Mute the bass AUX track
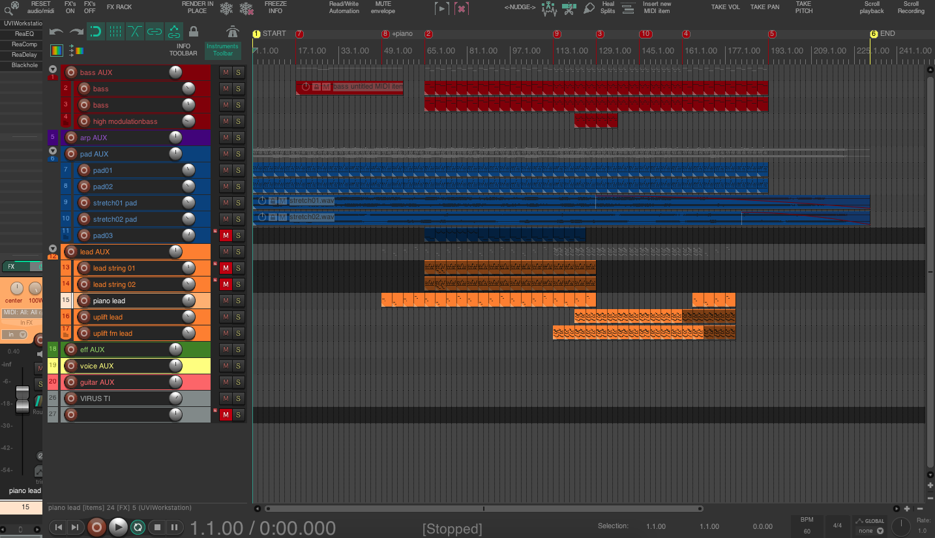Viewport: 935px width, 538px height. pyautogui.click(x=226, y=72)
